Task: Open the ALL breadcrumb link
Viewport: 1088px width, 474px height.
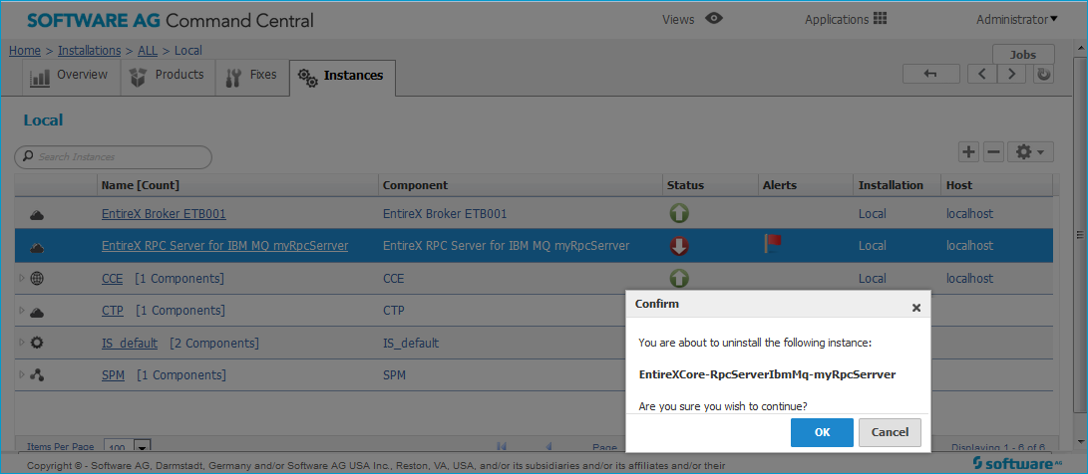Action: click(x=148, y=51)
